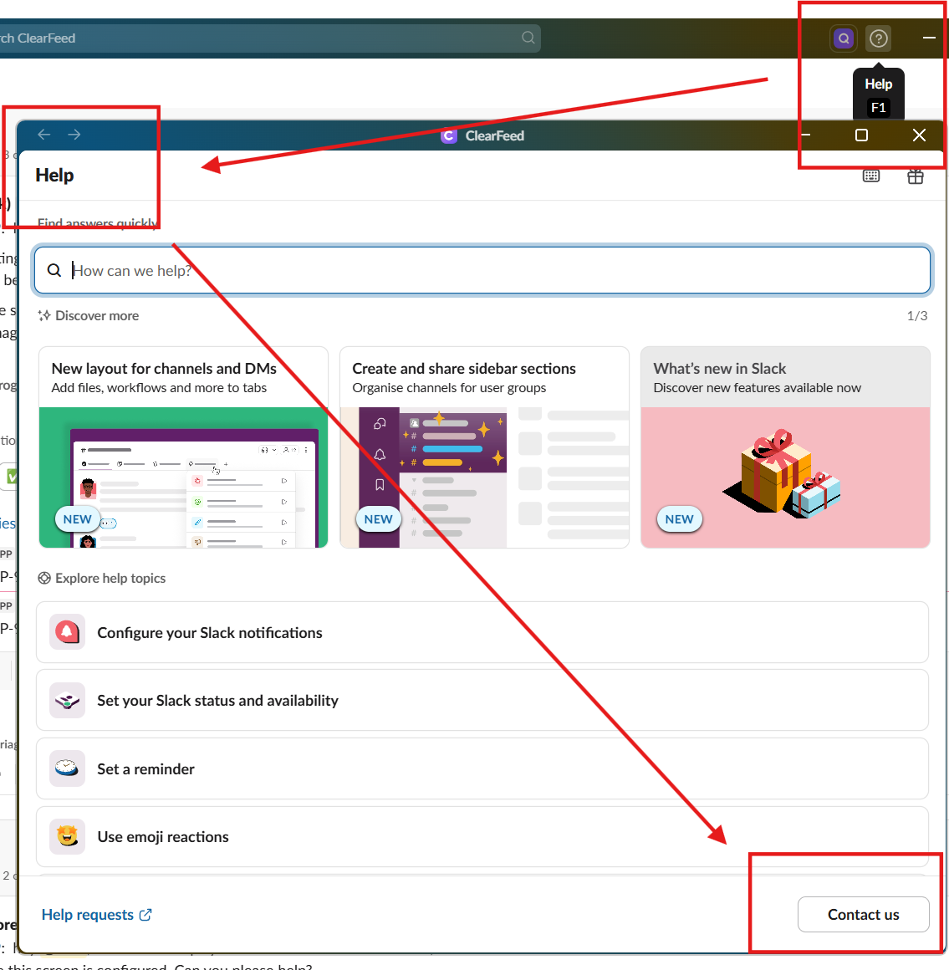This screenshot has width=949, height=970.
Task: Open Configure your Slack notifications topic
Action: [482, 632]
